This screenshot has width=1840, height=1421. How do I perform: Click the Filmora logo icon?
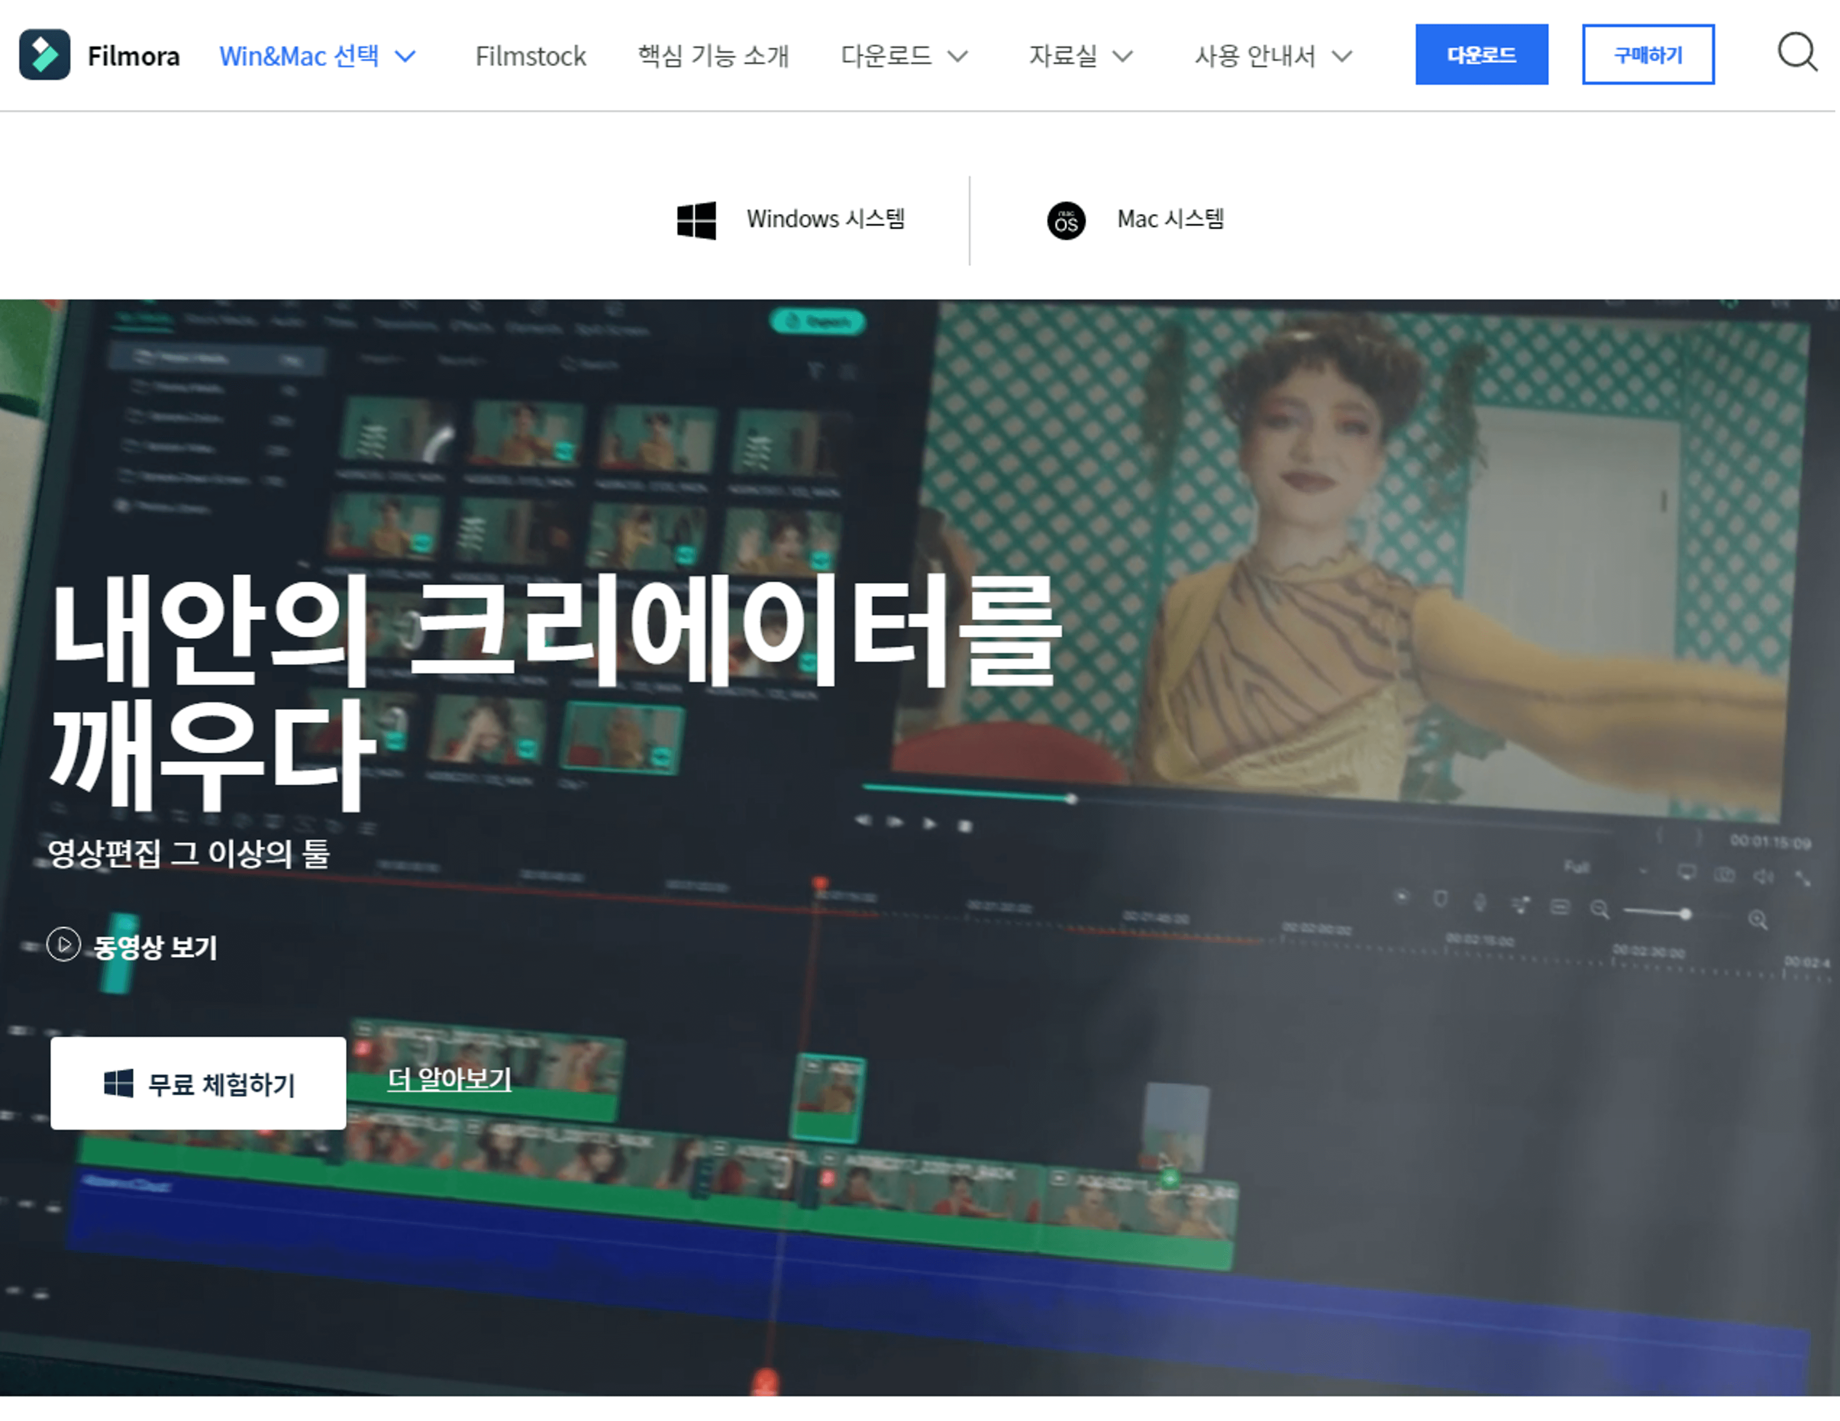click(45, 55)
